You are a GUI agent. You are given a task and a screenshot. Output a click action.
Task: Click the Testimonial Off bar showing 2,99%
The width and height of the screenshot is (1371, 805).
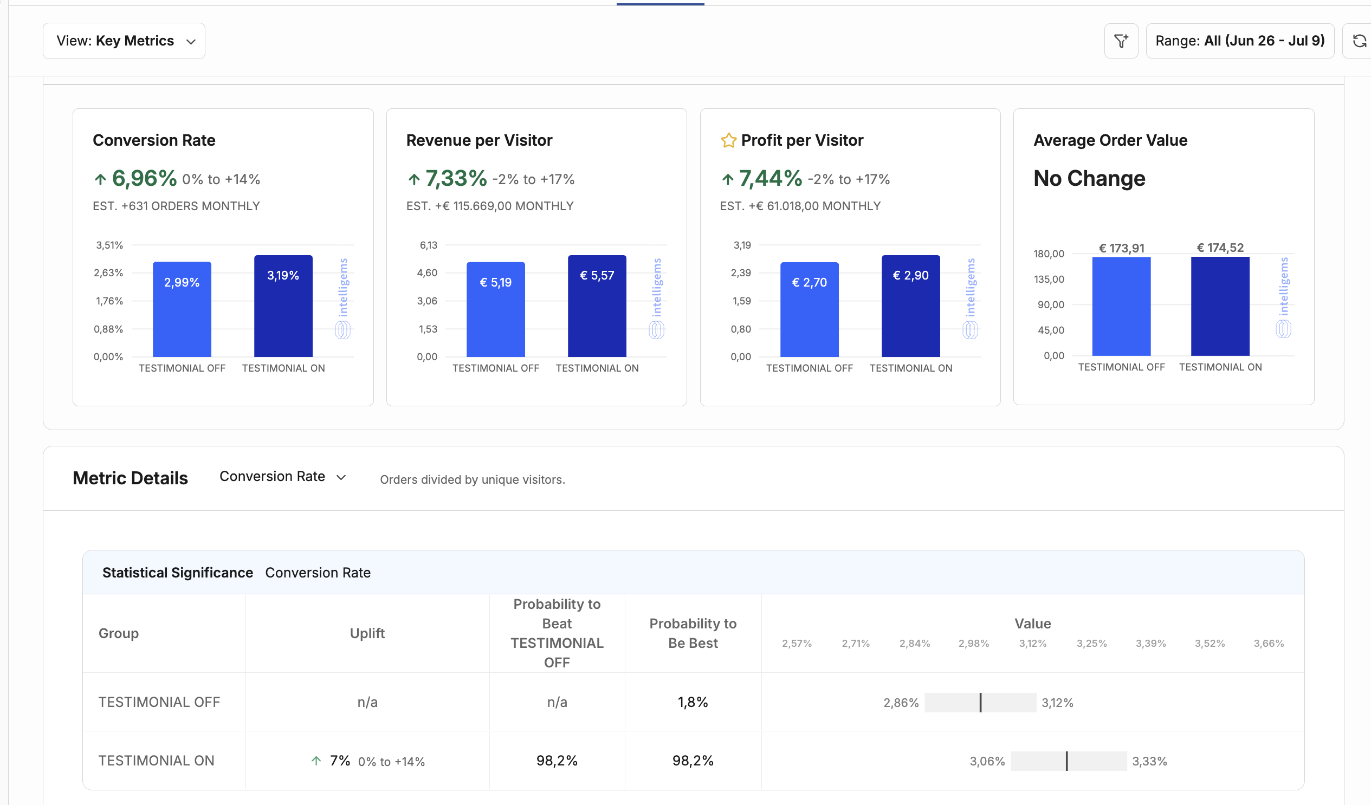pos(182,309)
